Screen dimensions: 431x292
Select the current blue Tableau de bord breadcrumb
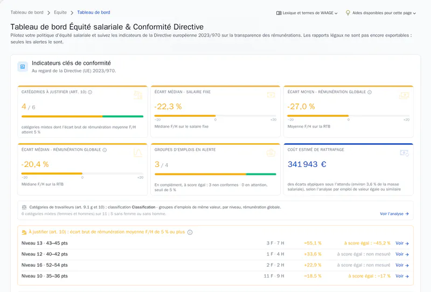click(93, 12)
